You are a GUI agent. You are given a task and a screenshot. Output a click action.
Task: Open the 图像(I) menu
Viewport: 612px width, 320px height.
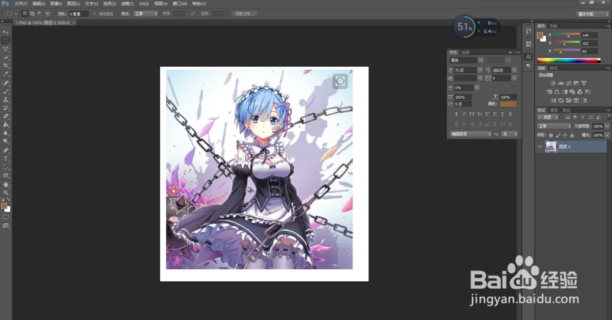tap(56, 4)
